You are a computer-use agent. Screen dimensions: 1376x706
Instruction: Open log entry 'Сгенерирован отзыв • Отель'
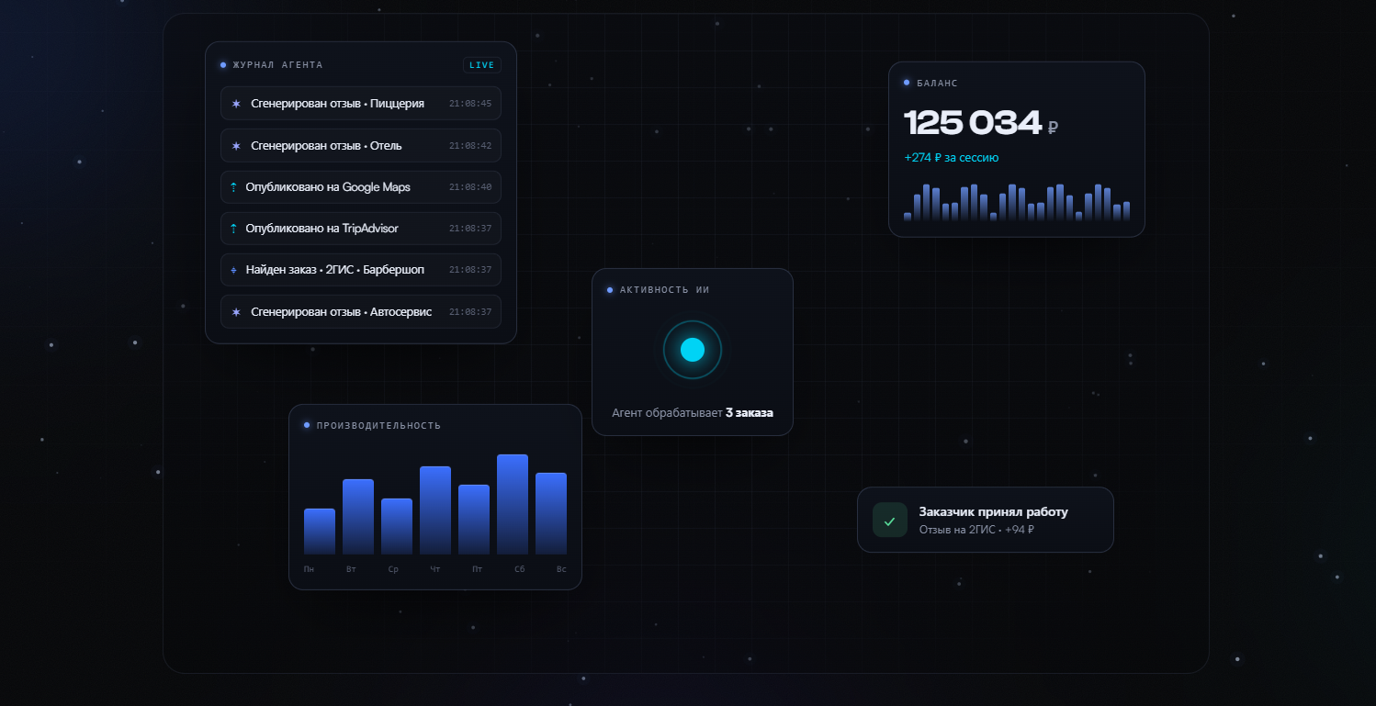tap(361, 145)
